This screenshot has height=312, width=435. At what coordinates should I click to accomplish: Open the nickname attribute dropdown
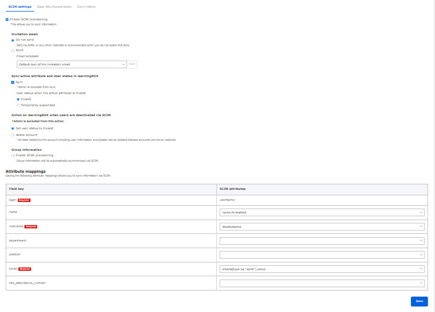click(x=322, y=227)
